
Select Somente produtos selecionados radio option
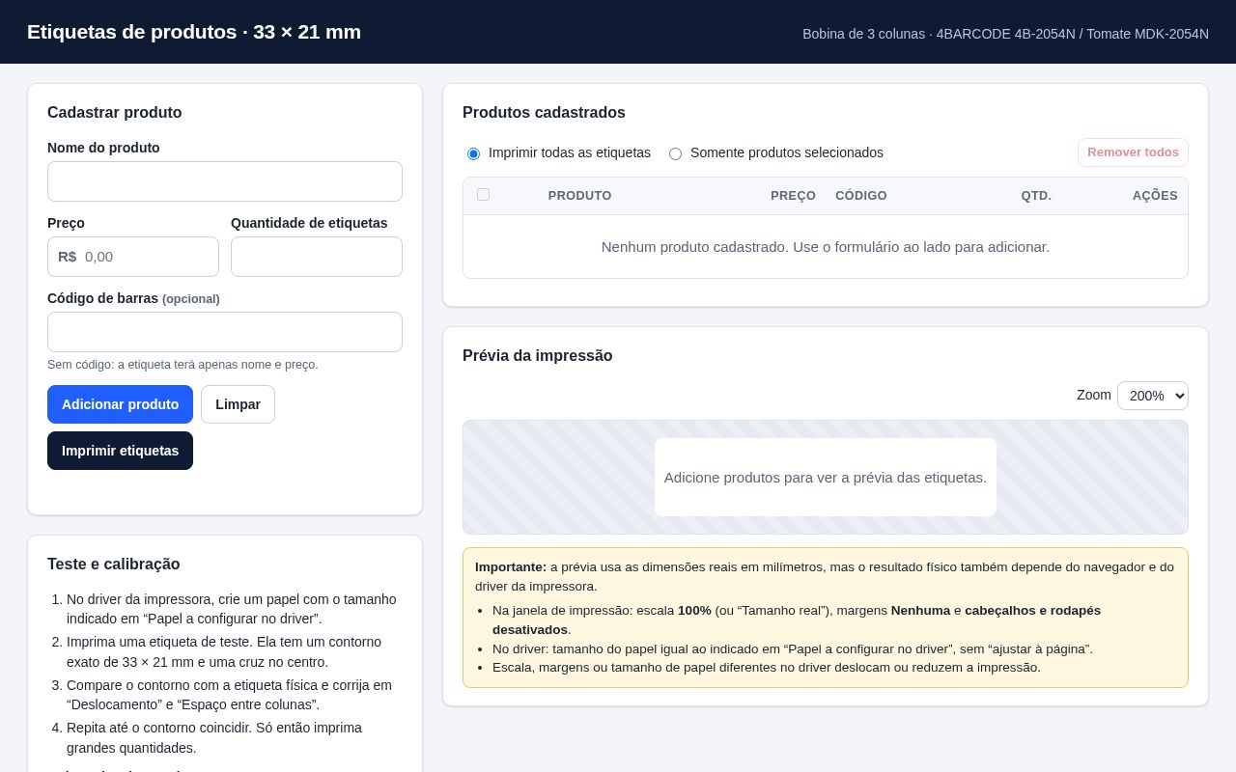pyautogui.click(x=675, y=153)
